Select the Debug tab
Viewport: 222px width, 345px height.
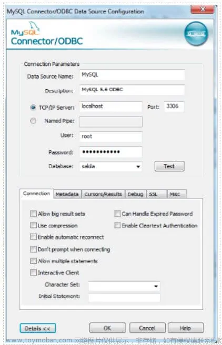pos(135,194)
